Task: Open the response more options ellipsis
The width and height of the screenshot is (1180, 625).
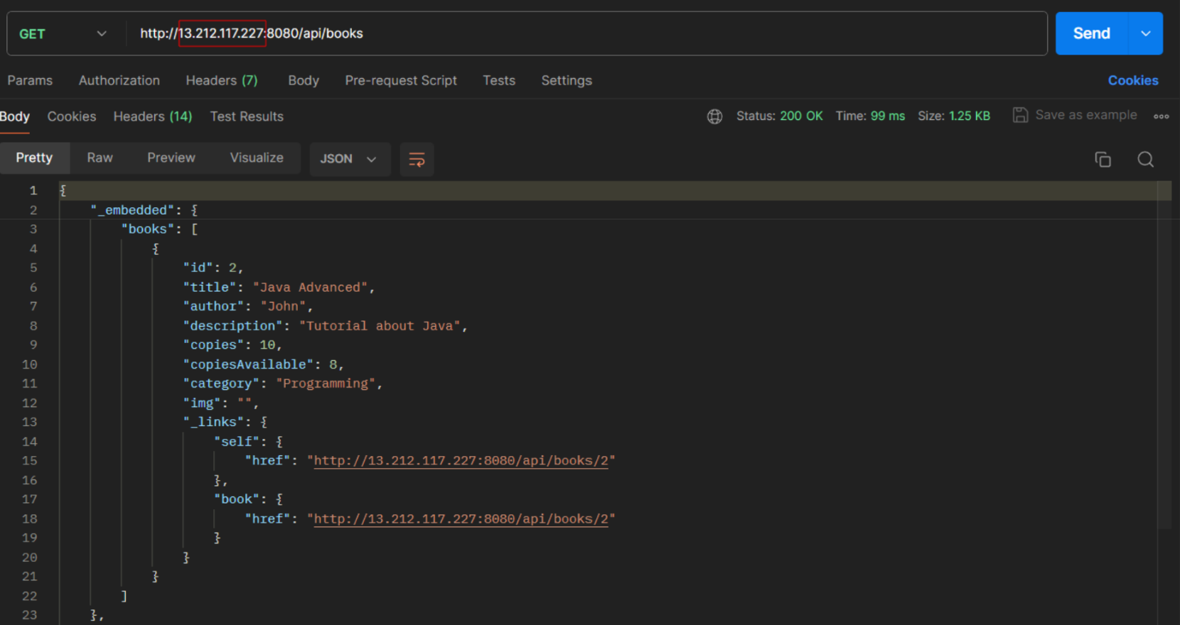Action: click(1162, 116)
